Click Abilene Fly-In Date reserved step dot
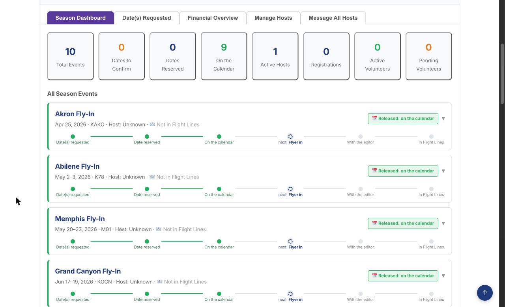Viewport: 505px width, 307px height. click(x=147, y=189)
